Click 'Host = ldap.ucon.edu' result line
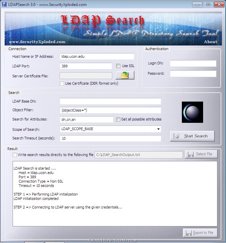The image size is (226, 243). click(36, 173)
